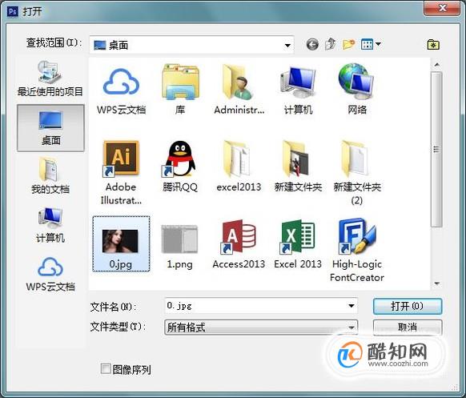Go up one folder level icon
This screenshot has width=466, height=398.
330,44
